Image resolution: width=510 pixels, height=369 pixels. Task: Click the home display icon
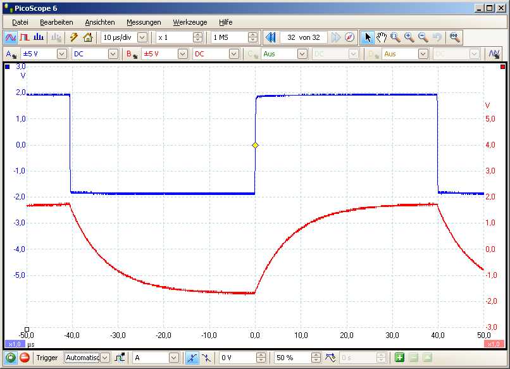pyautogui.click(x=88, y=37)
